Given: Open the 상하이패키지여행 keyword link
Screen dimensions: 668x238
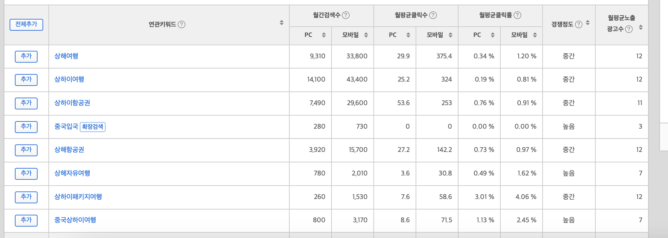Looking at the screenshot, I should 78,197.
